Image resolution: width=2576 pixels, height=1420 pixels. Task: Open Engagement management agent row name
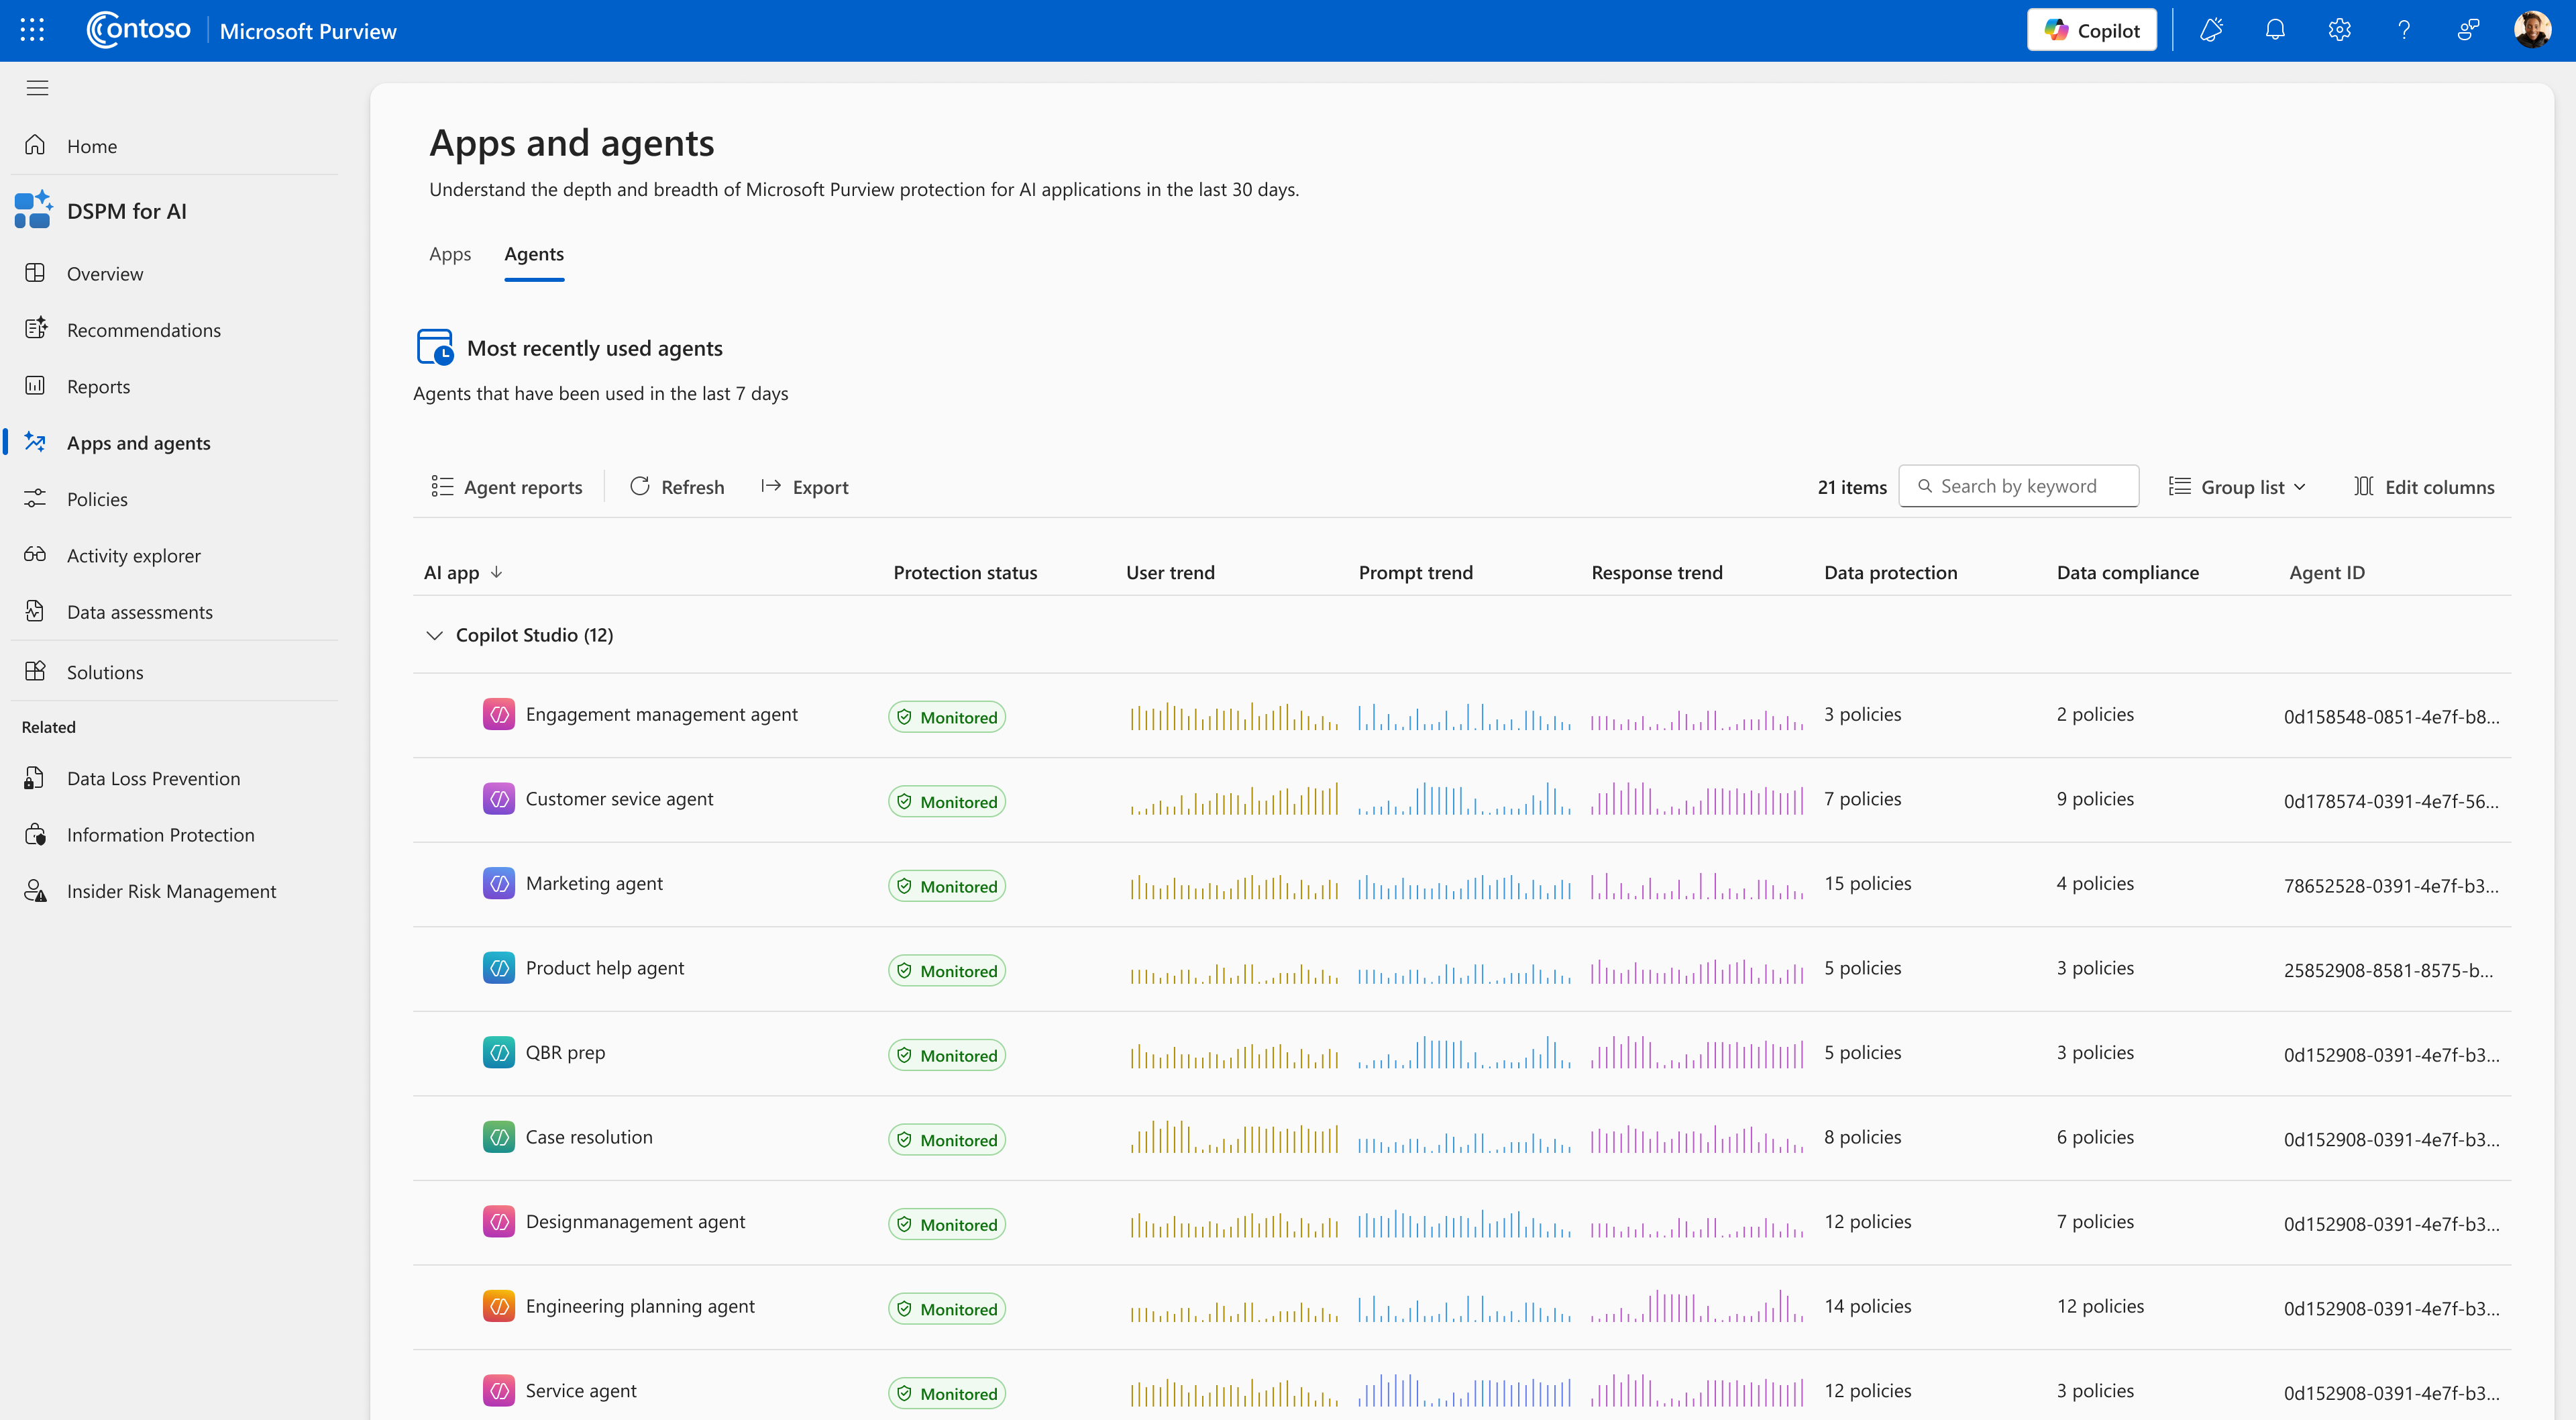661,715
